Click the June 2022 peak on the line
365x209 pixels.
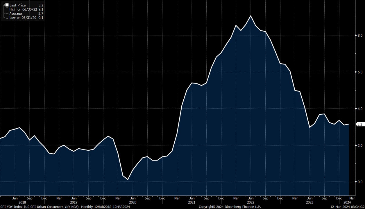pyautogui.click(x=251, y=16)
